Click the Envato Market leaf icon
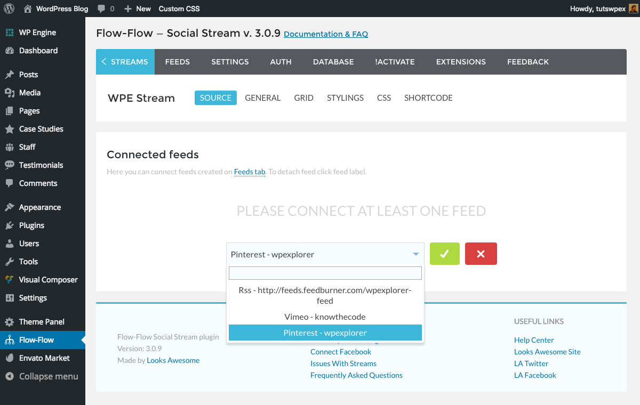640x405 pixels. coord(9,358)
